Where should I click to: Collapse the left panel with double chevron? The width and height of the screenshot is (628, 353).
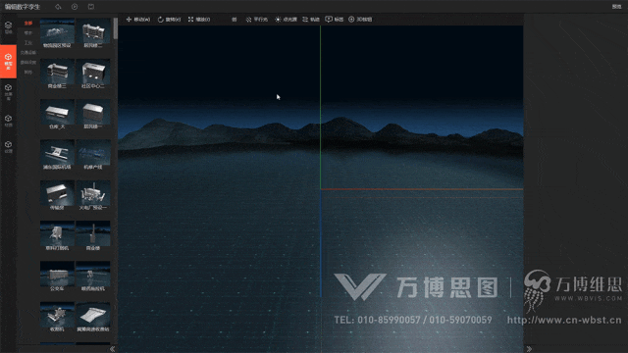point(113,349)
